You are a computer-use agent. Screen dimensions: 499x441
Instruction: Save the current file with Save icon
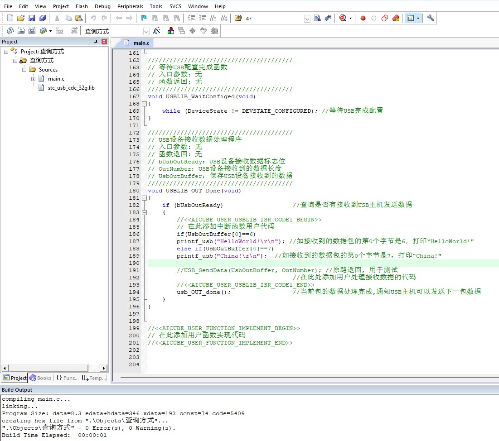click(x=32, y=18)
